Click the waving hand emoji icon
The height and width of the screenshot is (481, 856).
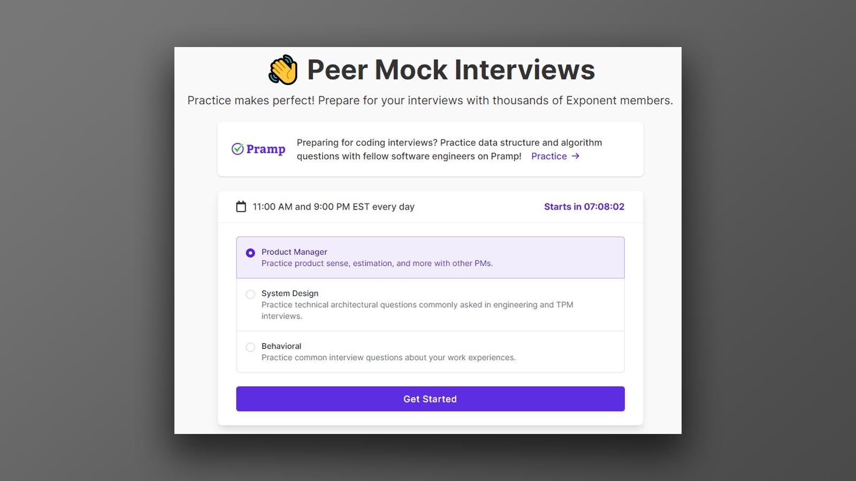(283, 70)
